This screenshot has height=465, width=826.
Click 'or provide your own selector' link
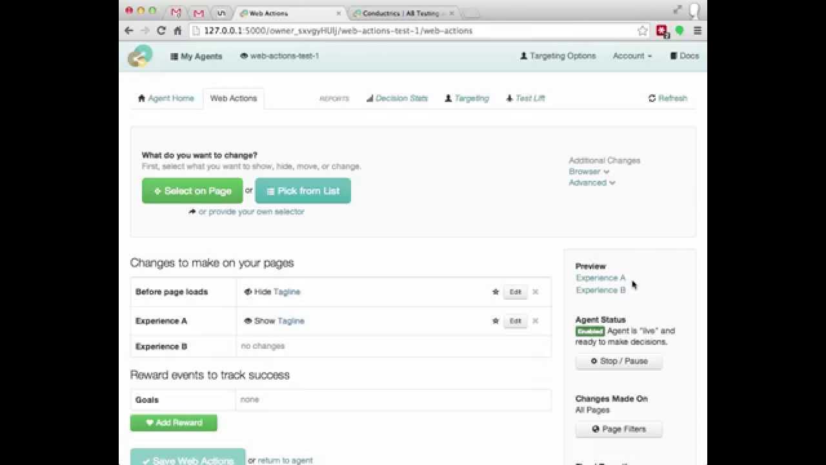tap(251, 211)
